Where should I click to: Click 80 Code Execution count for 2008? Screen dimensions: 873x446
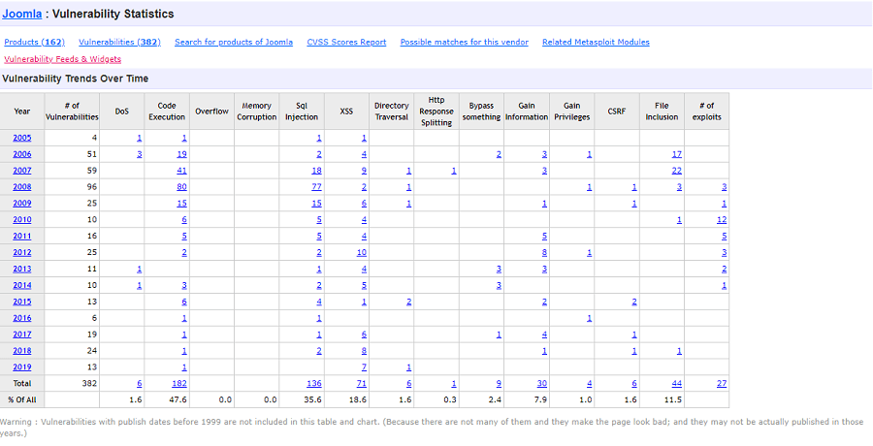click(x=182, y=187)
